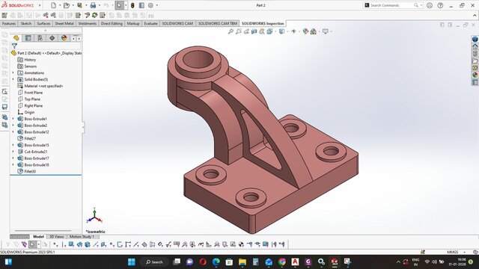Toggle the Select cursor tool in top toolbar
The width and height of the screenshot is (479, 269).
tap(119, 5)
